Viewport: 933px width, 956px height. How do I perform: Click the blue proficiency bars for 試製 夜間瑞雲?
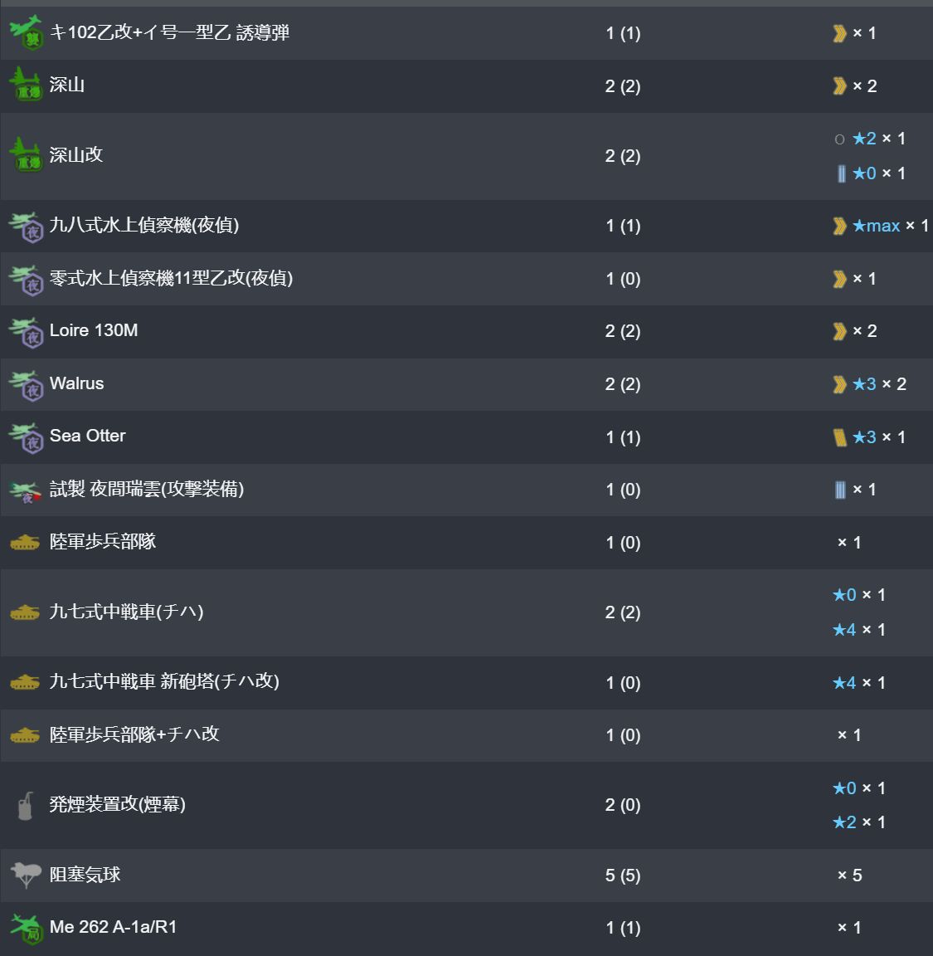click(x=840, y=490)
